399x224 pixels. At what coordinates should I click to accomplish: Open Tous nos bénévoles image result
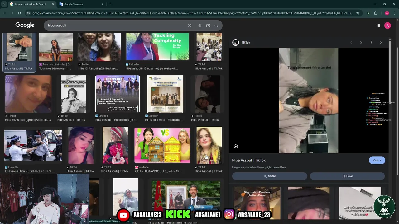[x=56, y=47]
